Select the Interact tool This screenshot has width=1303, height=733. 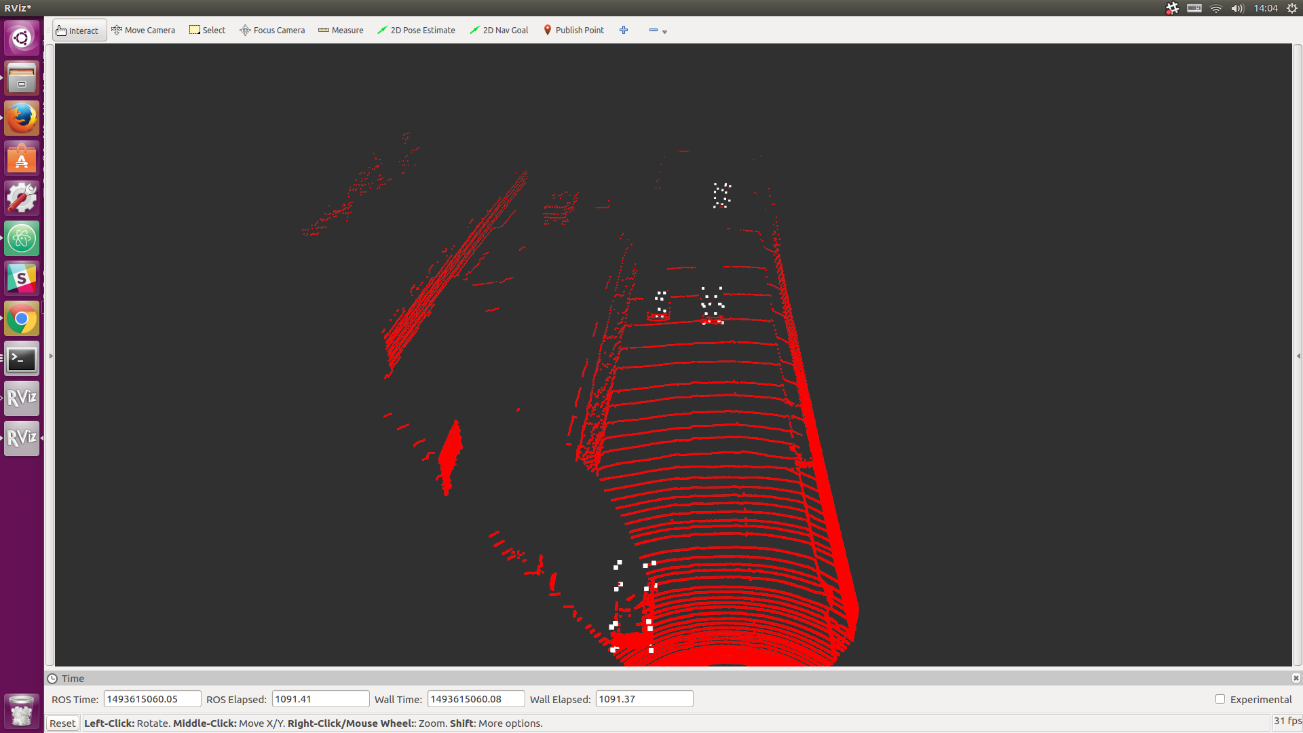pos(77,31)
